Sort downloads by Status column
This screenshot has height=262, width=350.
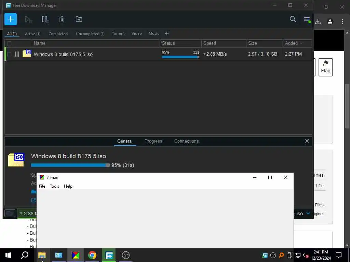point(180,43)
